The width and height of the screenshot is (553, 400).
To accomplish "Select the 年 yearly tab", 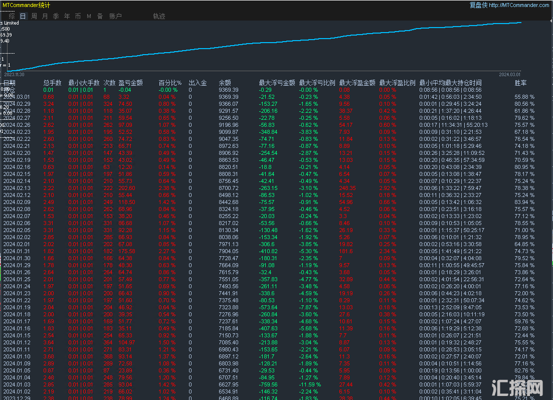I will point(67,16).
